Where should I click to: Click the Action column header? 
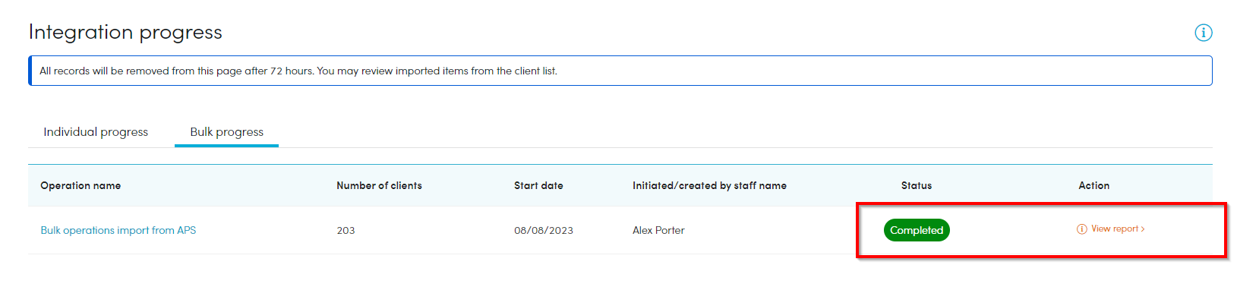pyautogui.click(x=1093, y=185)
